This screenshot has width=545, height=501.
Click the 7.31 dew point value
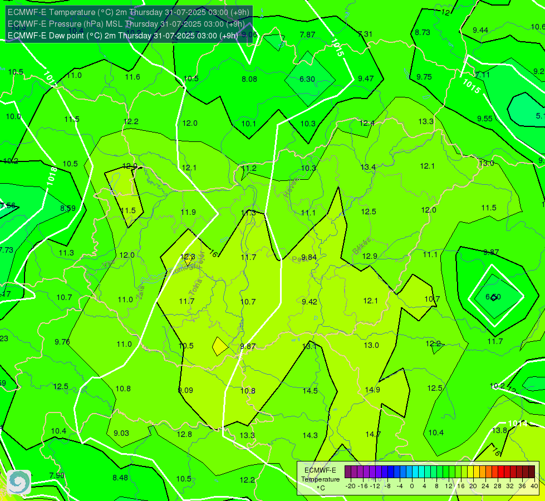365,34
